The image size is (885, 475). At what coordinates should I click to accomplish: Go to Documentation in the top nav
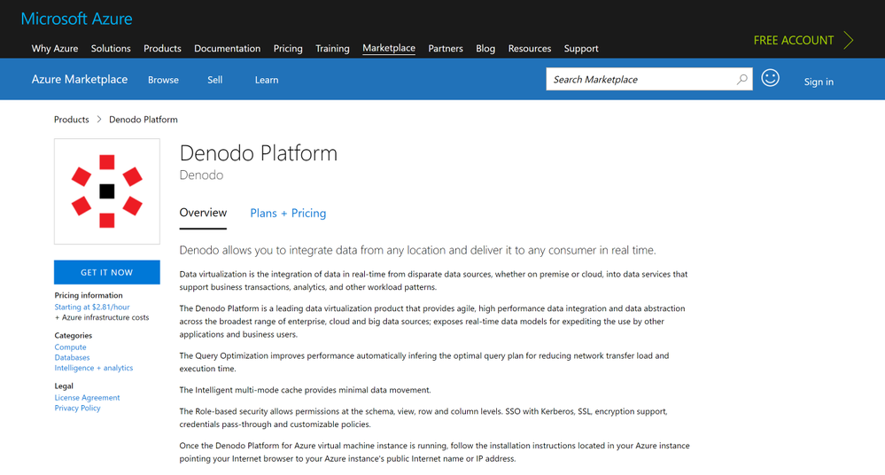click(x=228, y=49)
